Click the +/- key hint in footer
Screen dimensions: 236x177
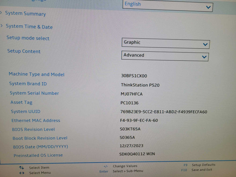[106, 166]
